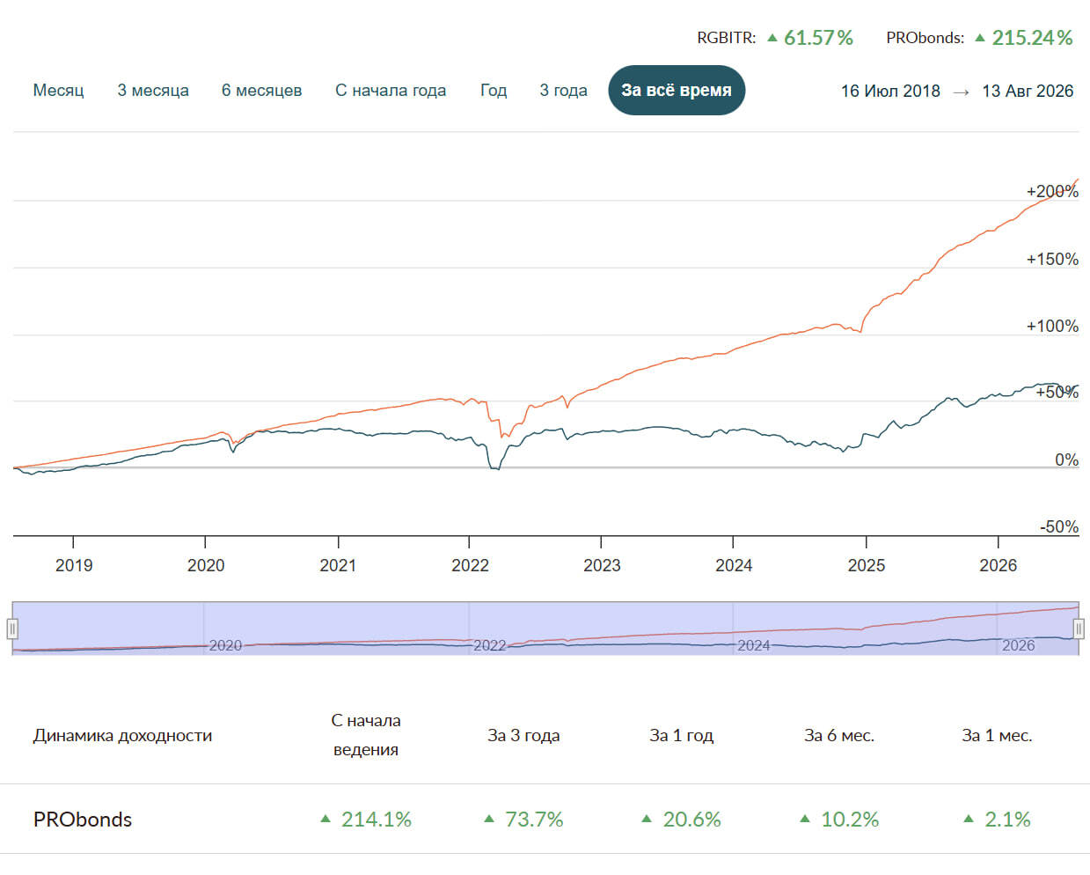This screenshot has height=875, width=1090.
Task: Choose the 6 месяцев range
Action: point(261,91)
